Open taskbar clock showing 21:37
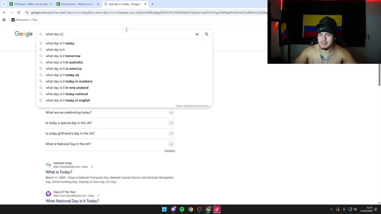 coord(366,209)
